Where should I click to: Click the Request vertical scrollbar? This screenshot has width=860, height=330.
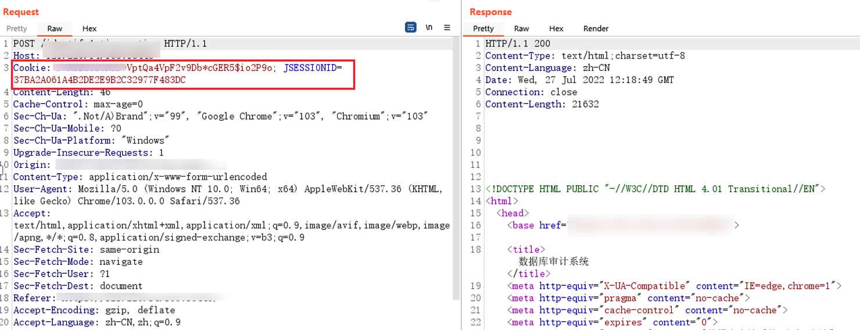pos(456,174)
